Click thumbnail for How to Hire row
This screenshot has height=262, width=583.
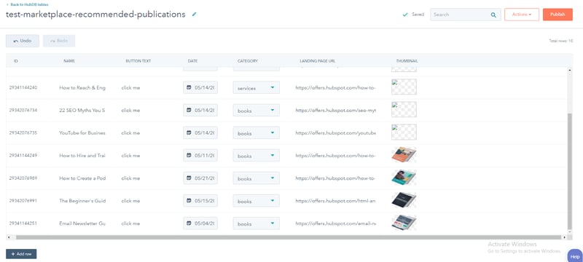point(404,155)
